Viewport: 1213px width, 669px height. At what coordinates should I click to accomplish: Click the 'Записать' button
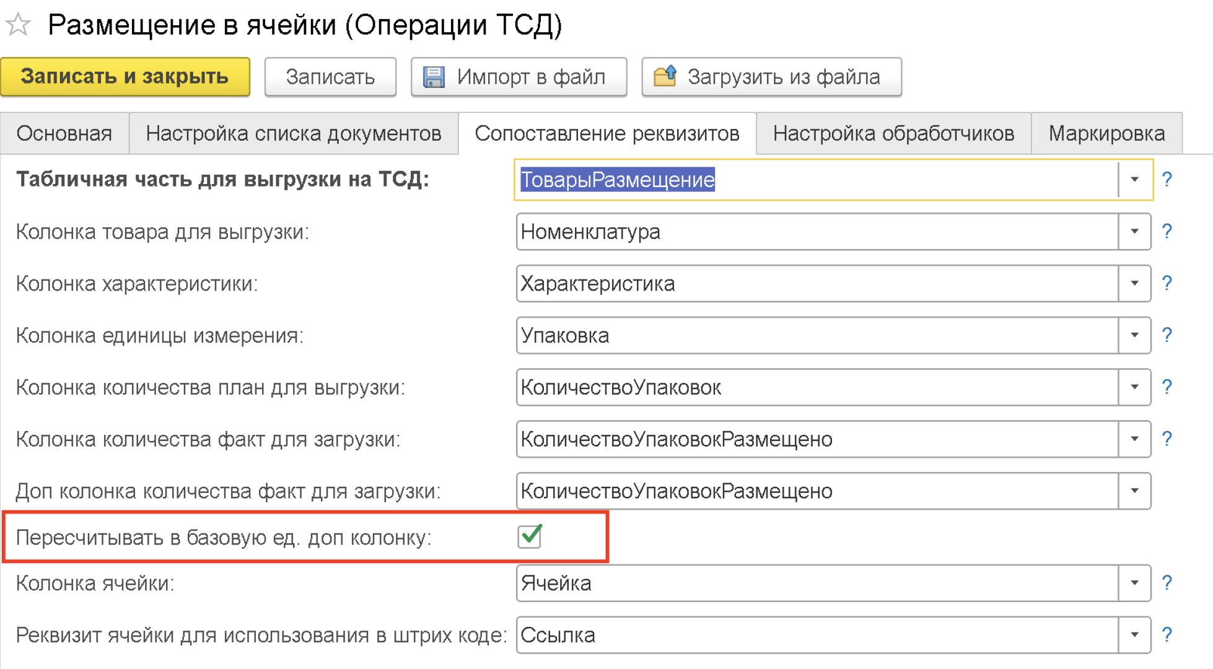pyautogui.click(x=330, y=77)
